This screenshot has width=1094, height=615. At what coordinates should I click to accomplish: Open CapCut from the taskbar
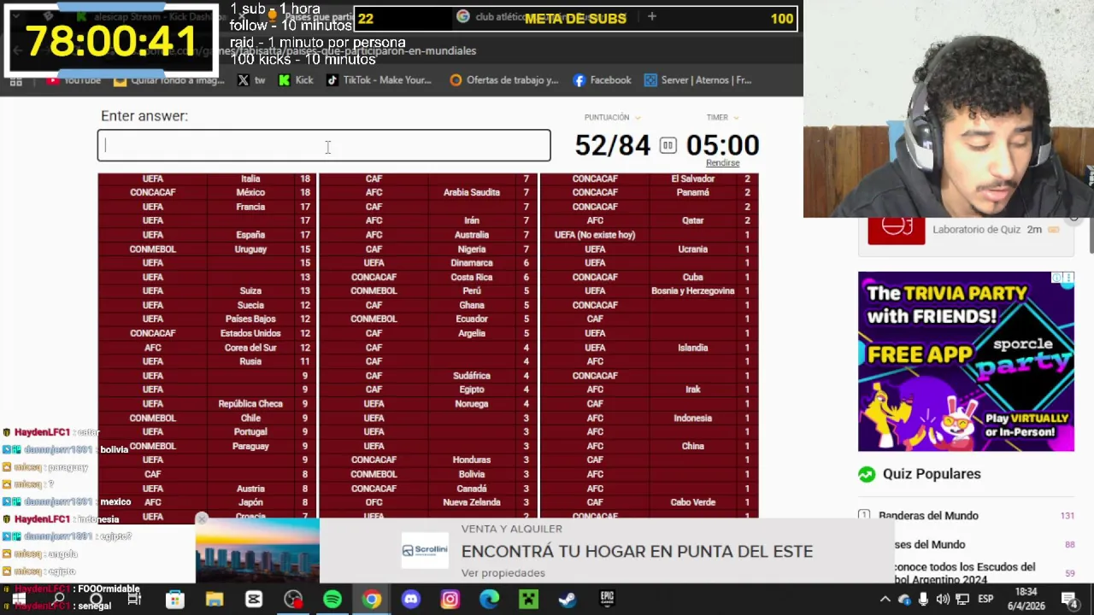(x=254, y=600)
